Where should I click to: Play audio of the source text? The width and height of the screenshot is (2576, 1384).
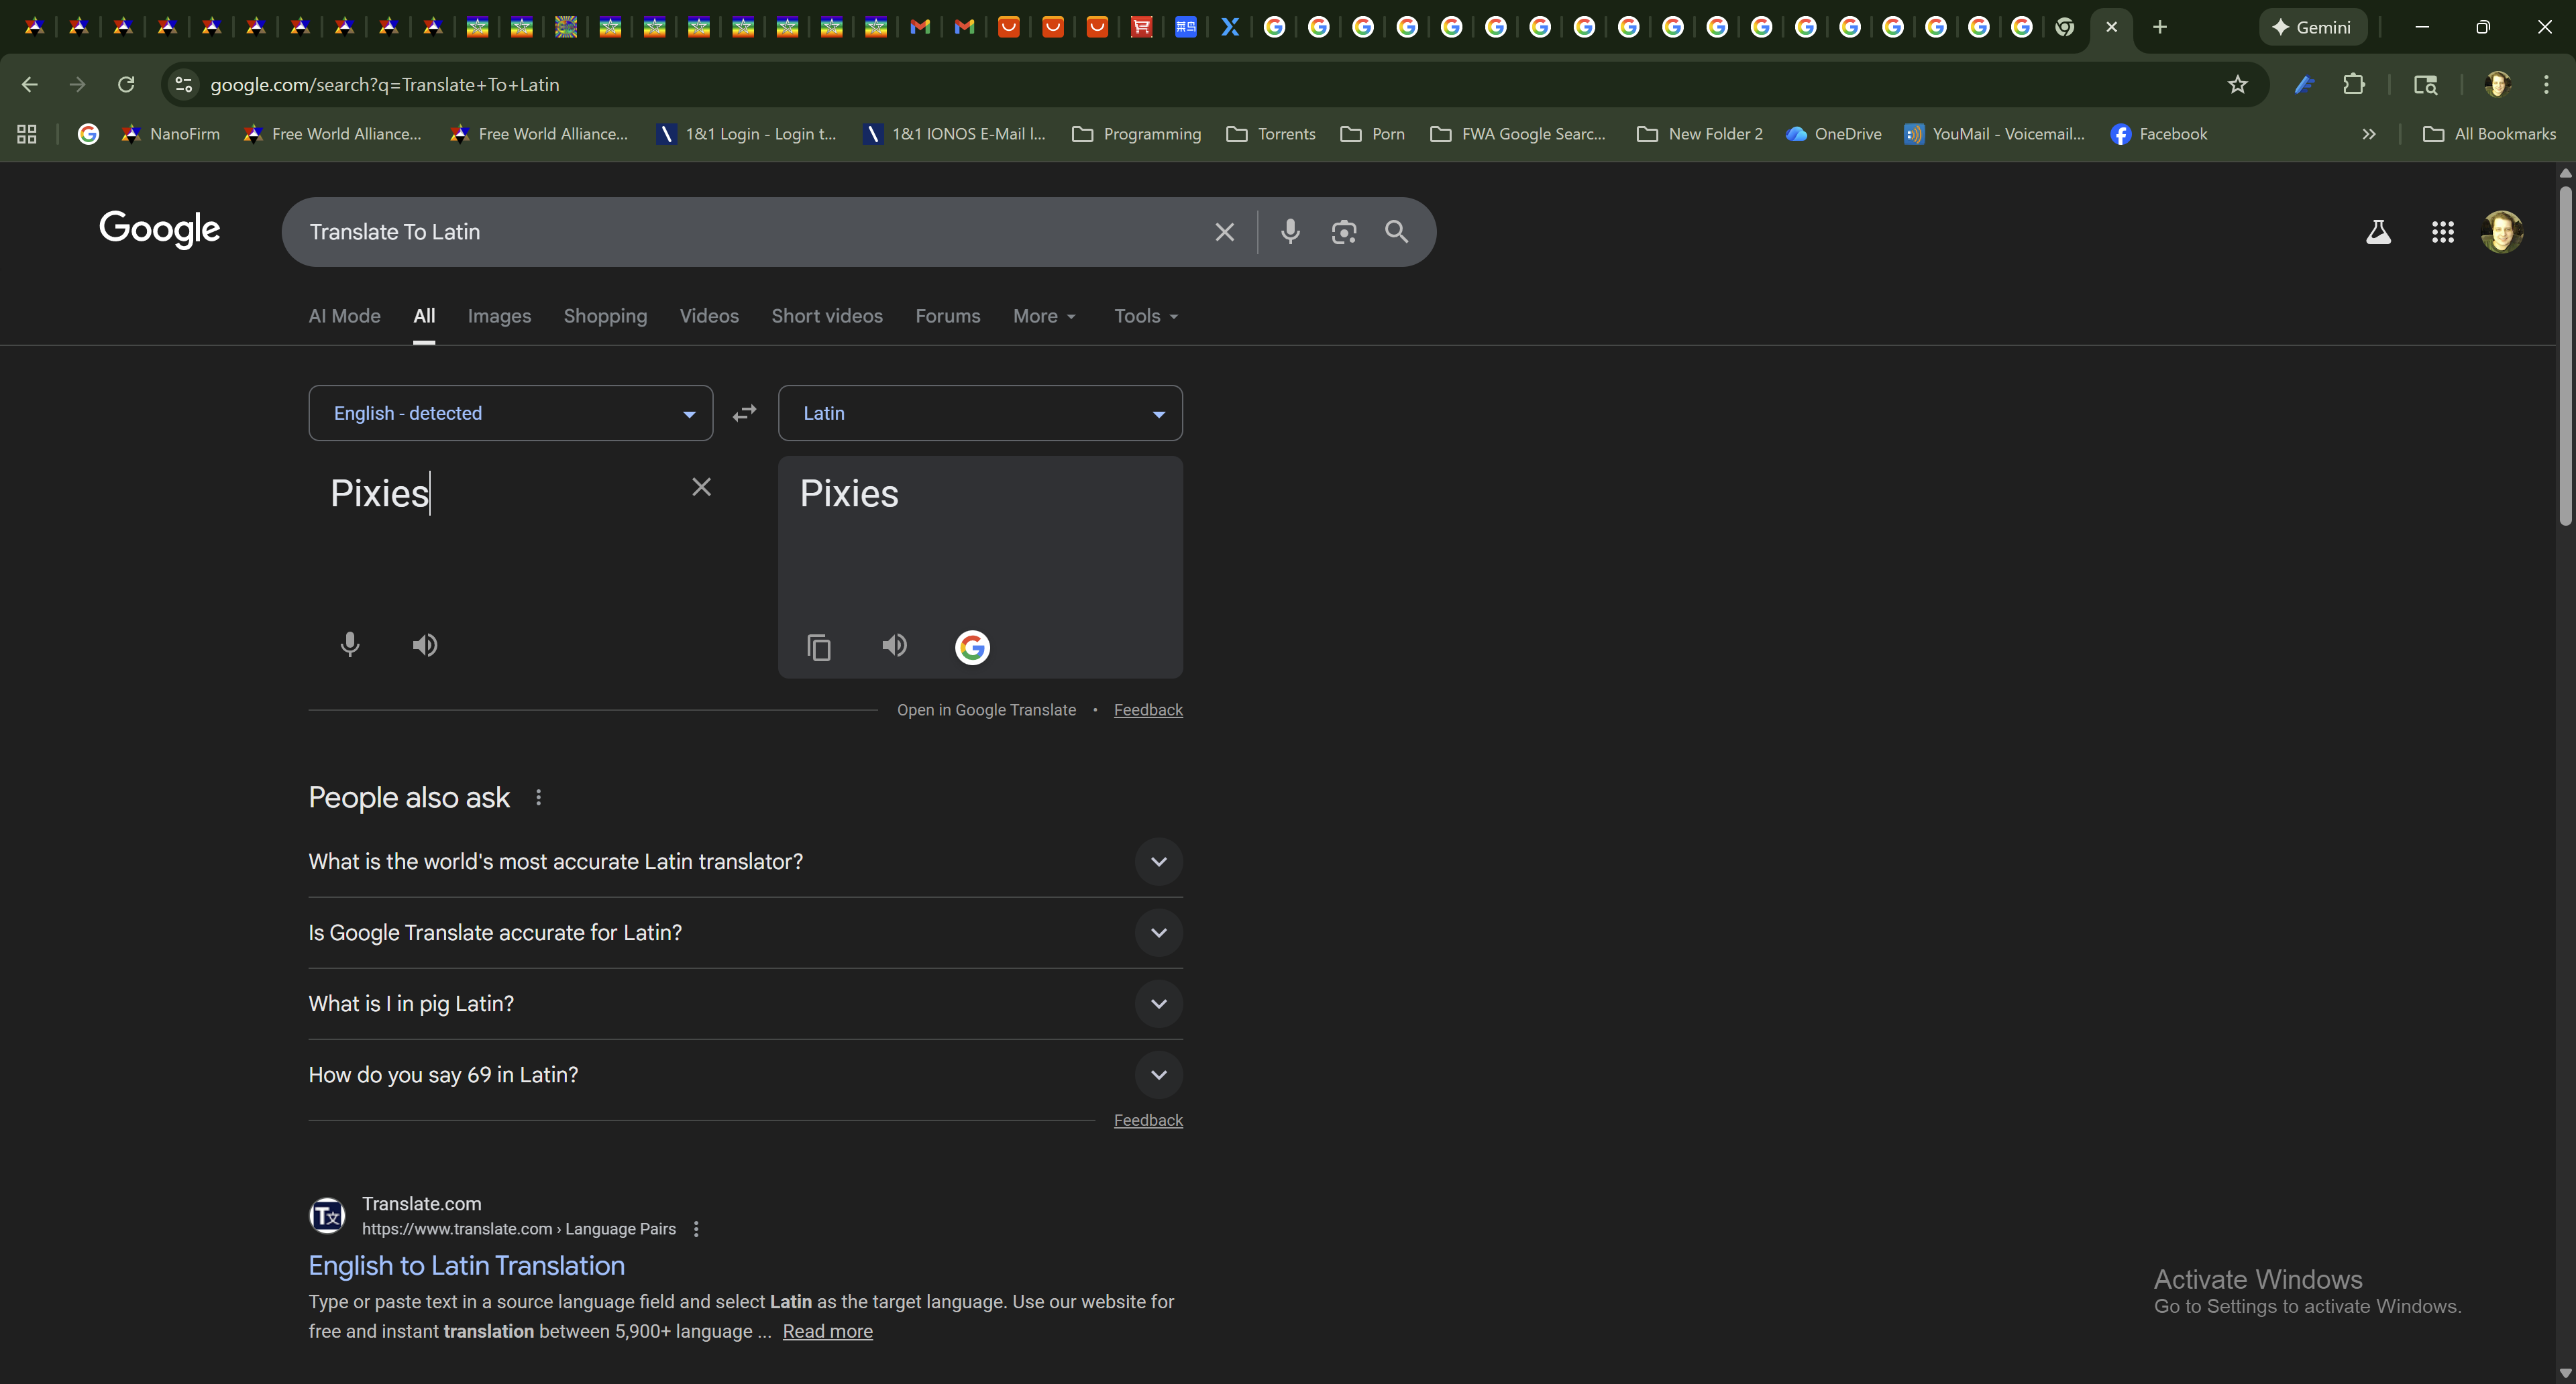(x=425, y=646)
